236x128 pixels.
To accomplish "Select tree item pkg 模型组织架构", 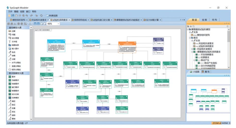I will pyautogui.click(x=200, y=35).
